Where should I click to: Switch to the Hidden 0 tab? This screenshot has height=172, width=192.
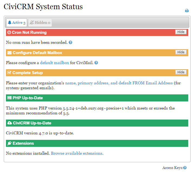[x=40, y=23]
